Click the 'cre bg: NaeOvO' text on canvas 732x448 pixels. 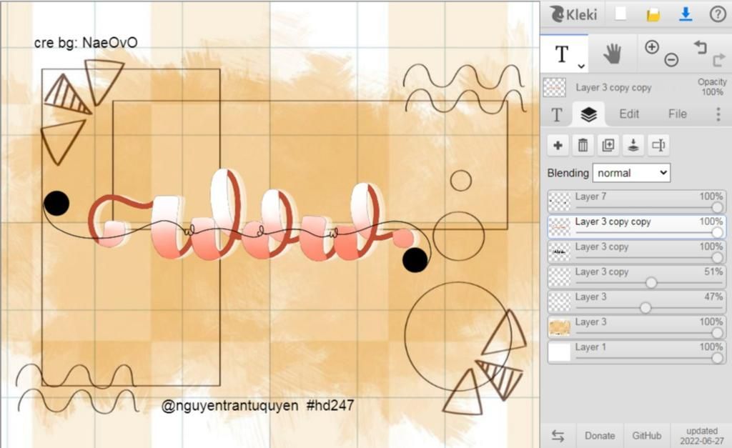(86, 43)
